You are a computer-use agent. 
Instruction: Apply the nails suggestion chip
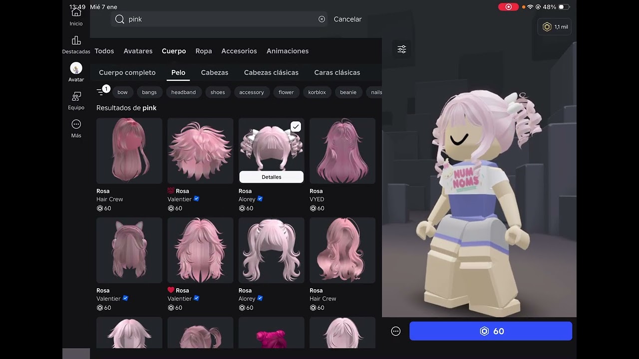pyautogui.click(x=375, y=92)
